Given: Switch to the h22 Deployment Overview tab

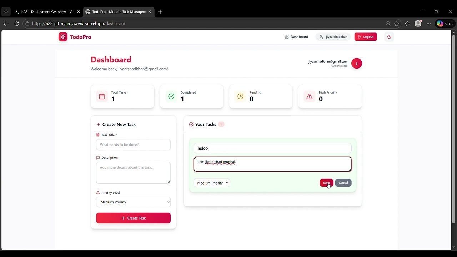Looking at the screenshot, I should click(47, 12).
